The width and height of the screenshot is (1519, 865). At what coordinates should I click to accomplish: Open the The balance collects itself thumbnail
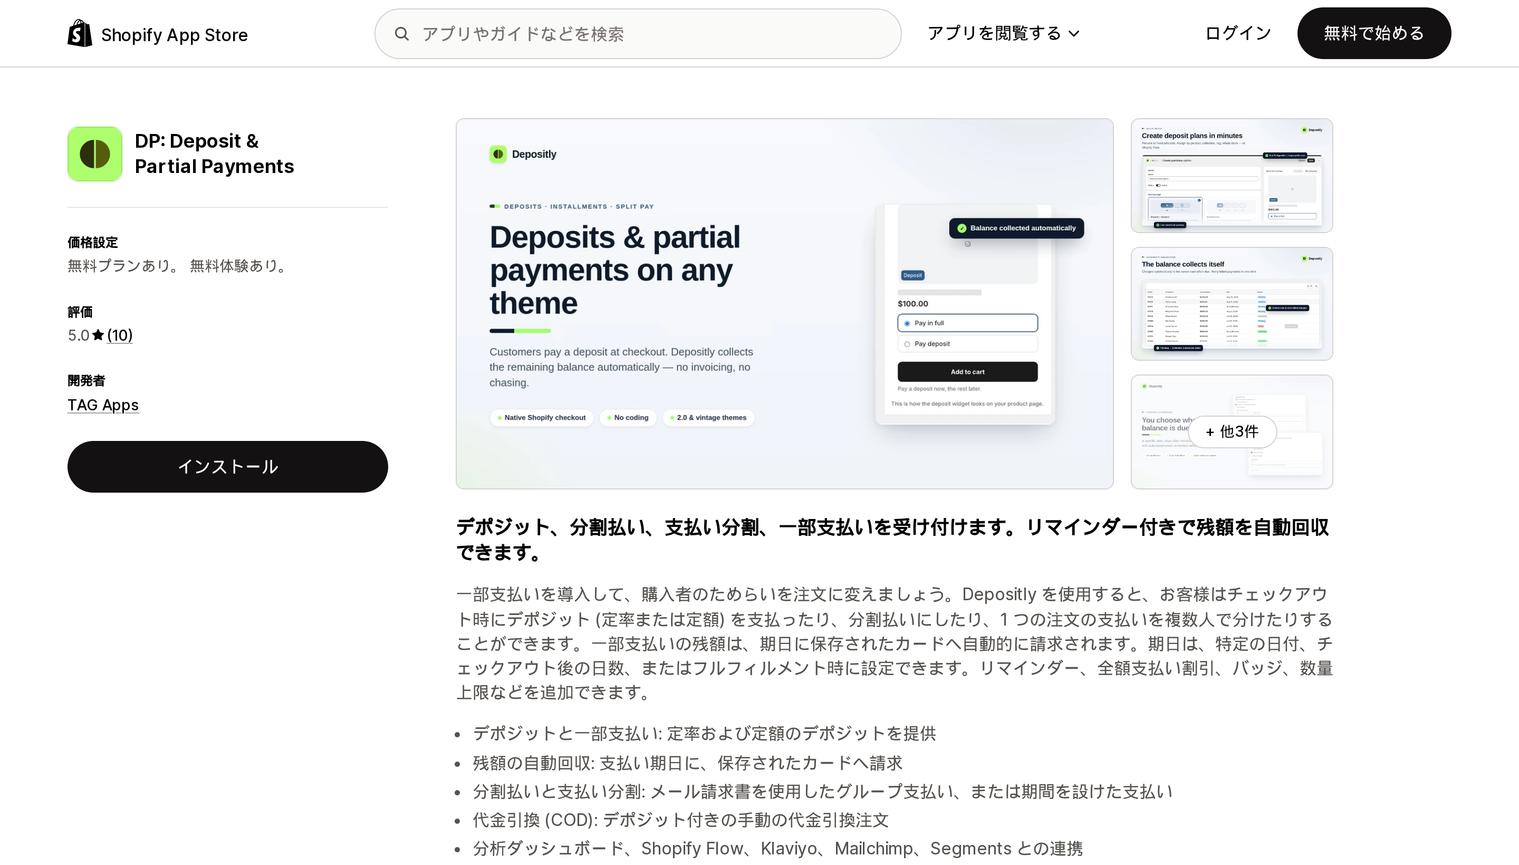(x=1232, y=304)
